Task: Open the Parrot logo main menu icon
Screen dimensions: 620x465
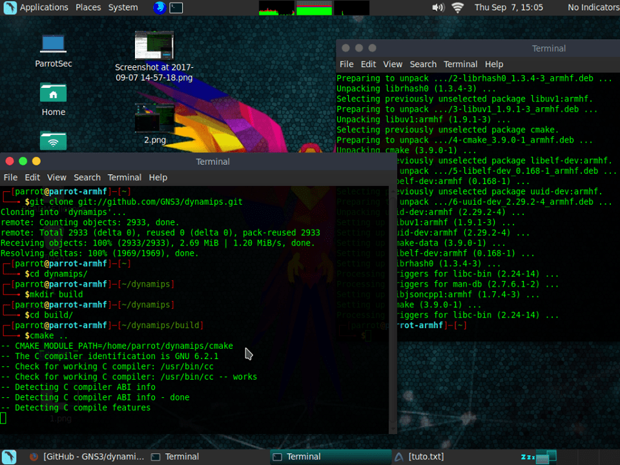Action: [10, 8]
